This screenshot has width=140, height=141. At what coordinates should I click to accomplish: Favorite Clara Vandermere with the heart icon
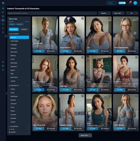pyautogui.click(x=136, y=18)
